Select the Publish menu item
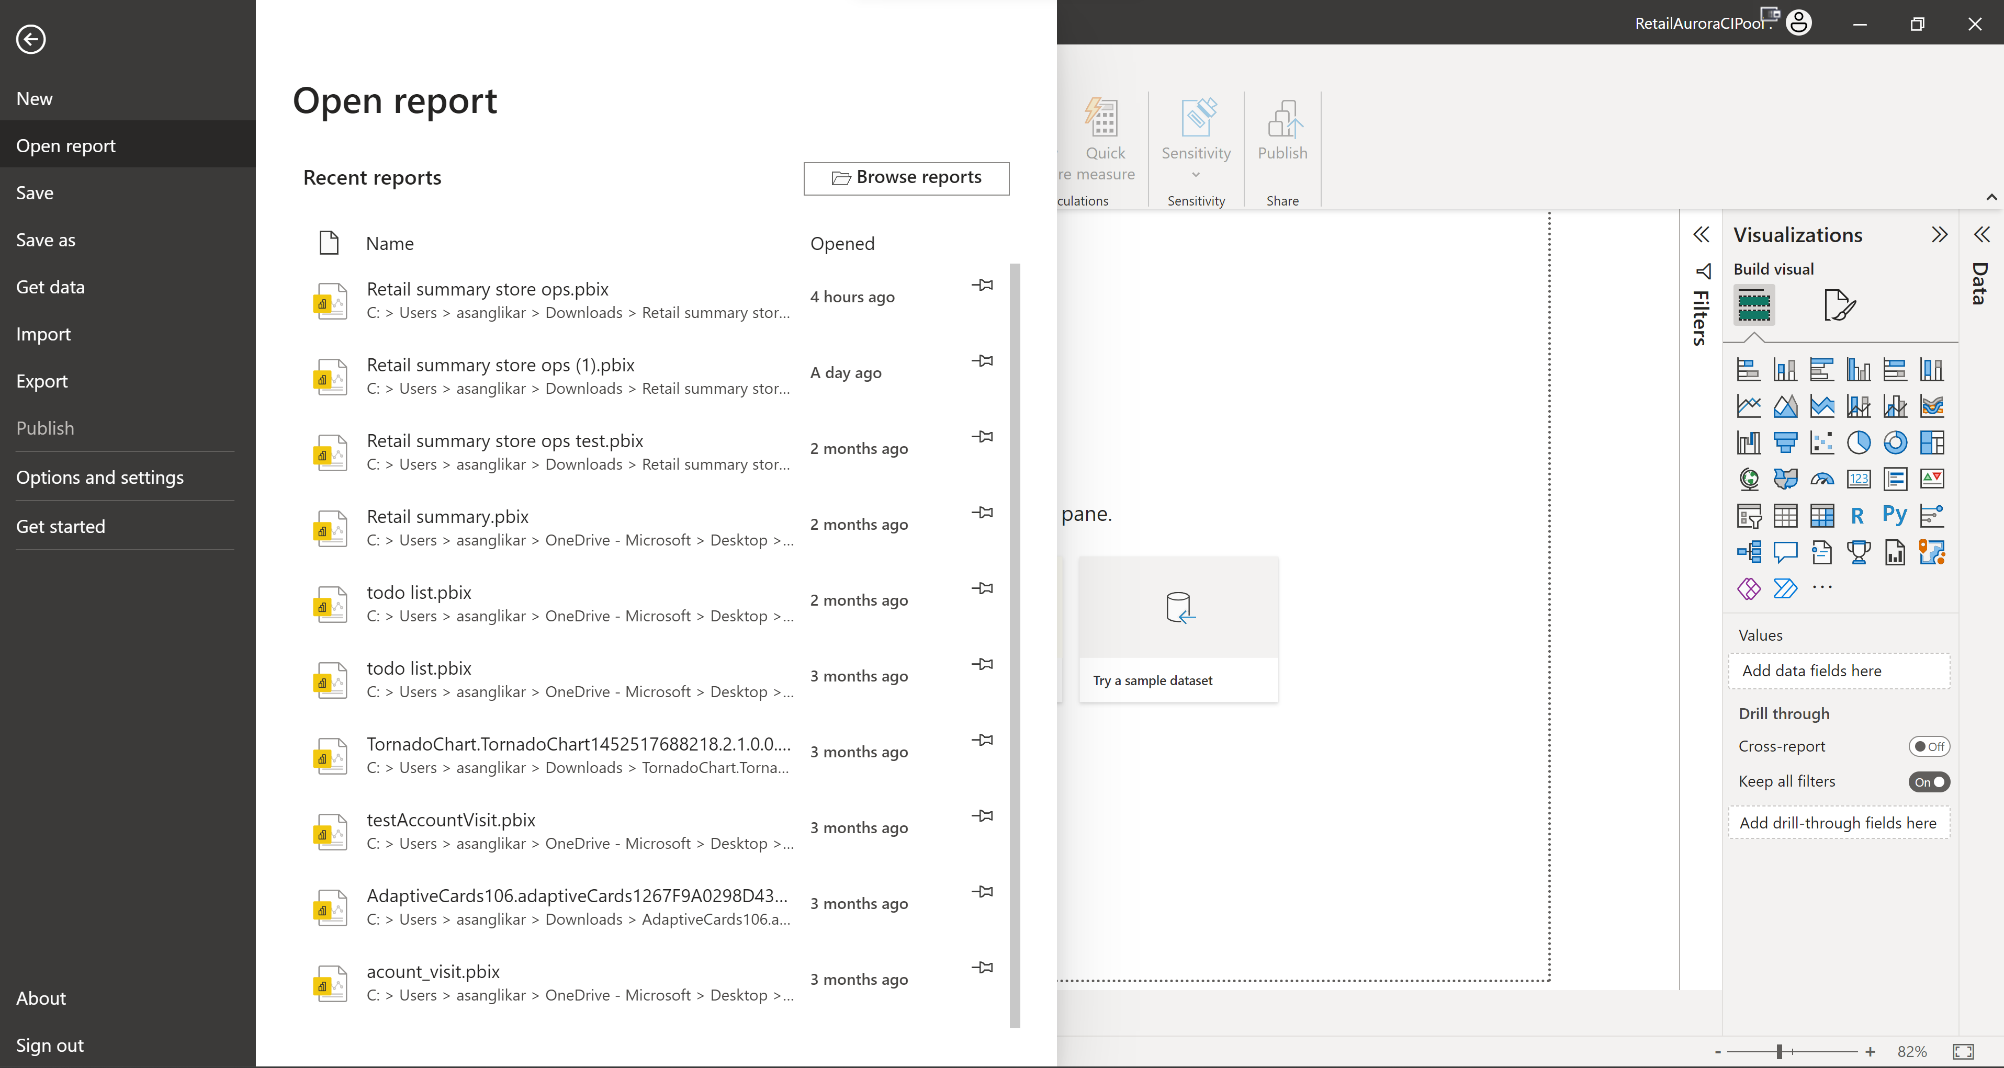This screenshot has width=2004, height=1068. [44, 427]
